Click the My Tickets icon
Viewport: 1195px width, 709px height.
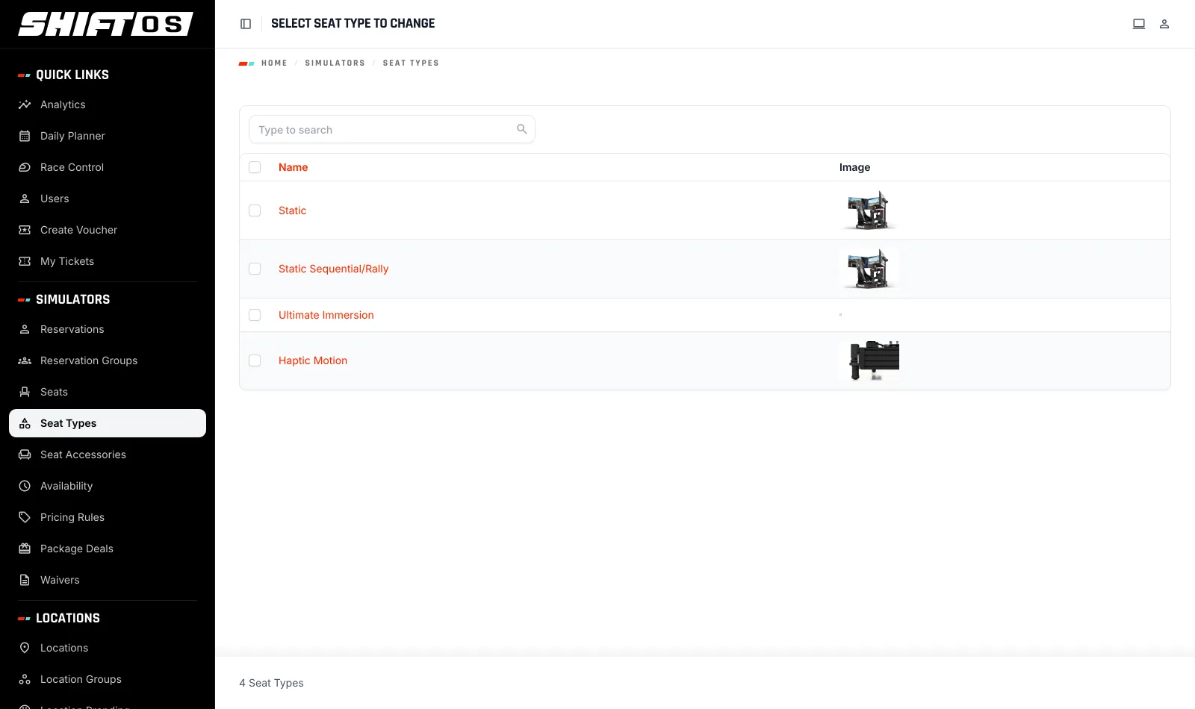pyautogui.click(x=25, y=261)
